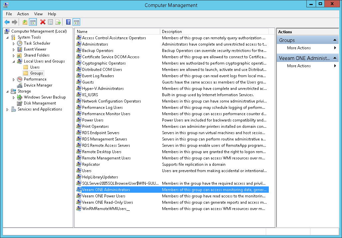This screenshot has width=342, height=238.
Task: Click the Back arrow toolbar icon
Action: pyautogui.click(x=7, y=22)
